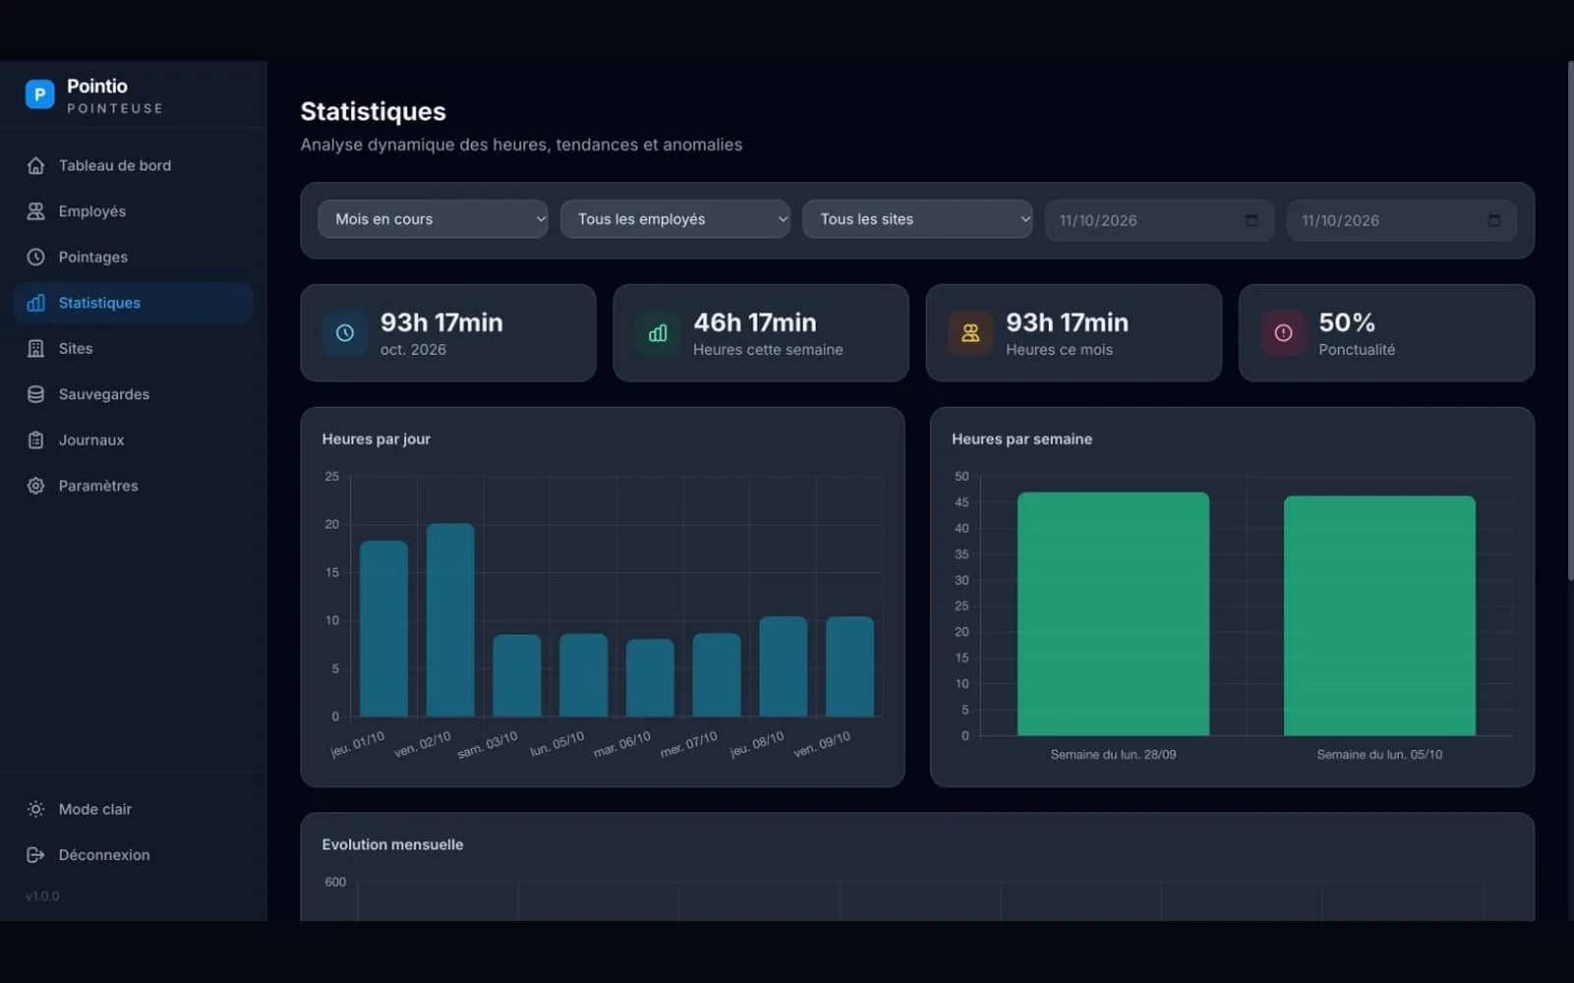Screen dimensions: 1574x983
Task: Open the Sauvegardes menu entry
Action: (133, 394)
